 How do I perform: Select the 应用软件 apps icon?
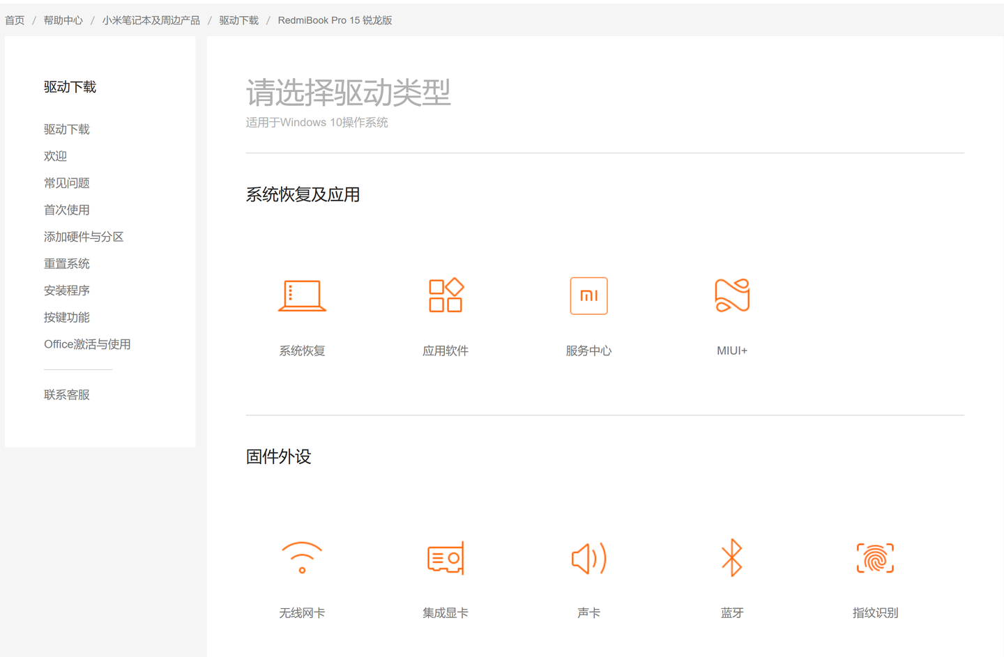point(446,295)
